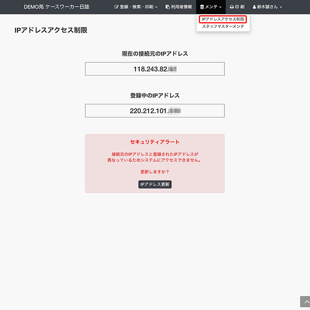Open the 利用者情報 menu item

point(181,7)
